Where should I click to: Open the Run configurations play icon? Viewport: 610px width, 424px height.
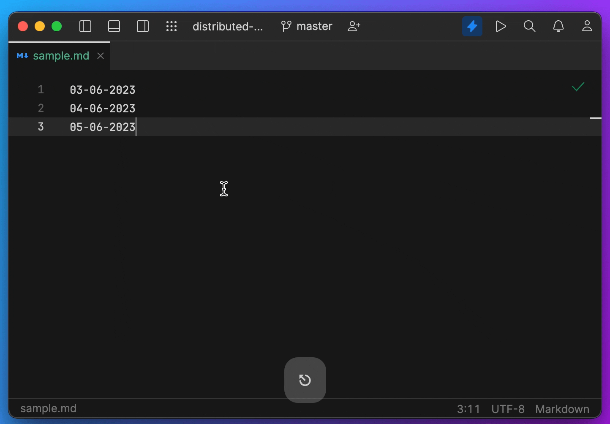(501, 26)
